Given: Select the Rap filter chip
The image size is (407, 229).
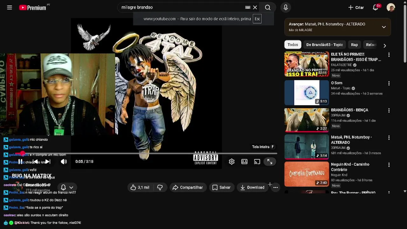Looking at the screenshot, I should tap(355, 45).
